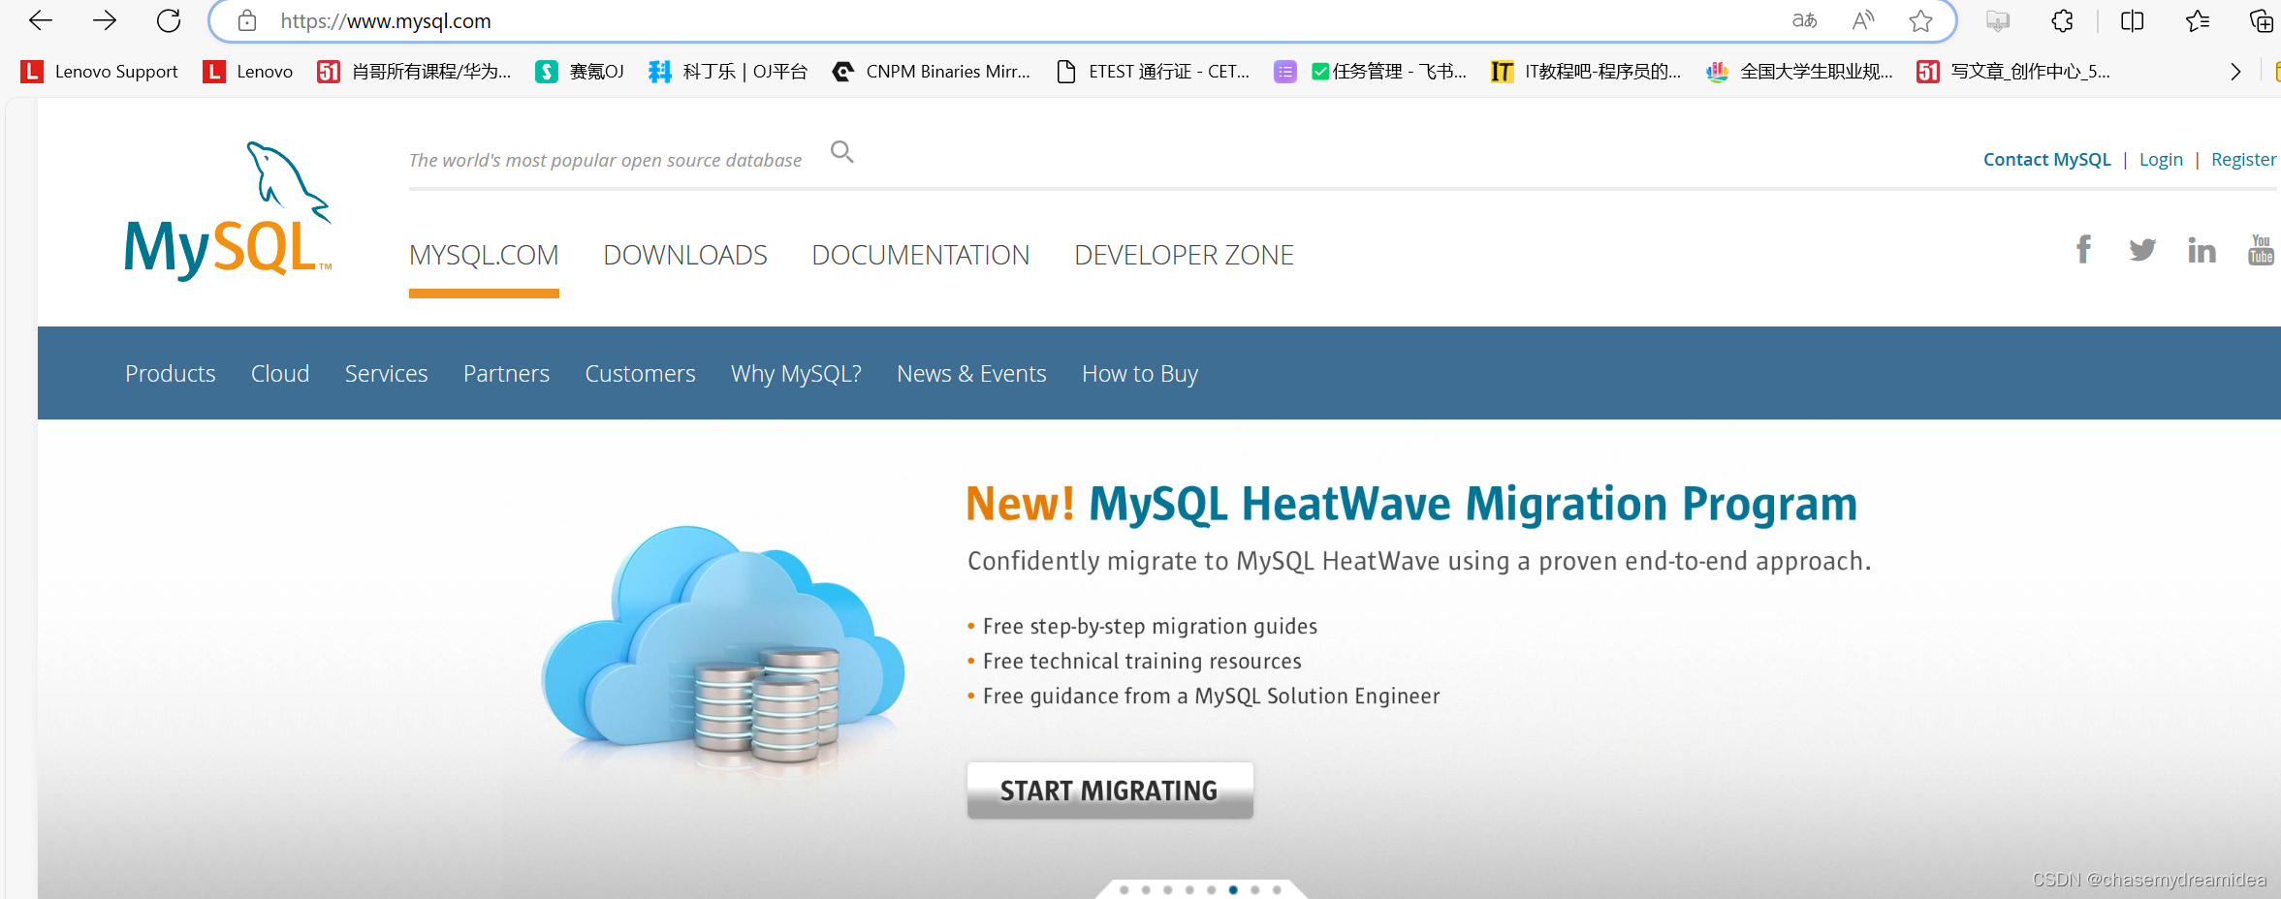Click the START MIGRATING button
Screen dimensions: 2281x899
tap(1110, 790)
